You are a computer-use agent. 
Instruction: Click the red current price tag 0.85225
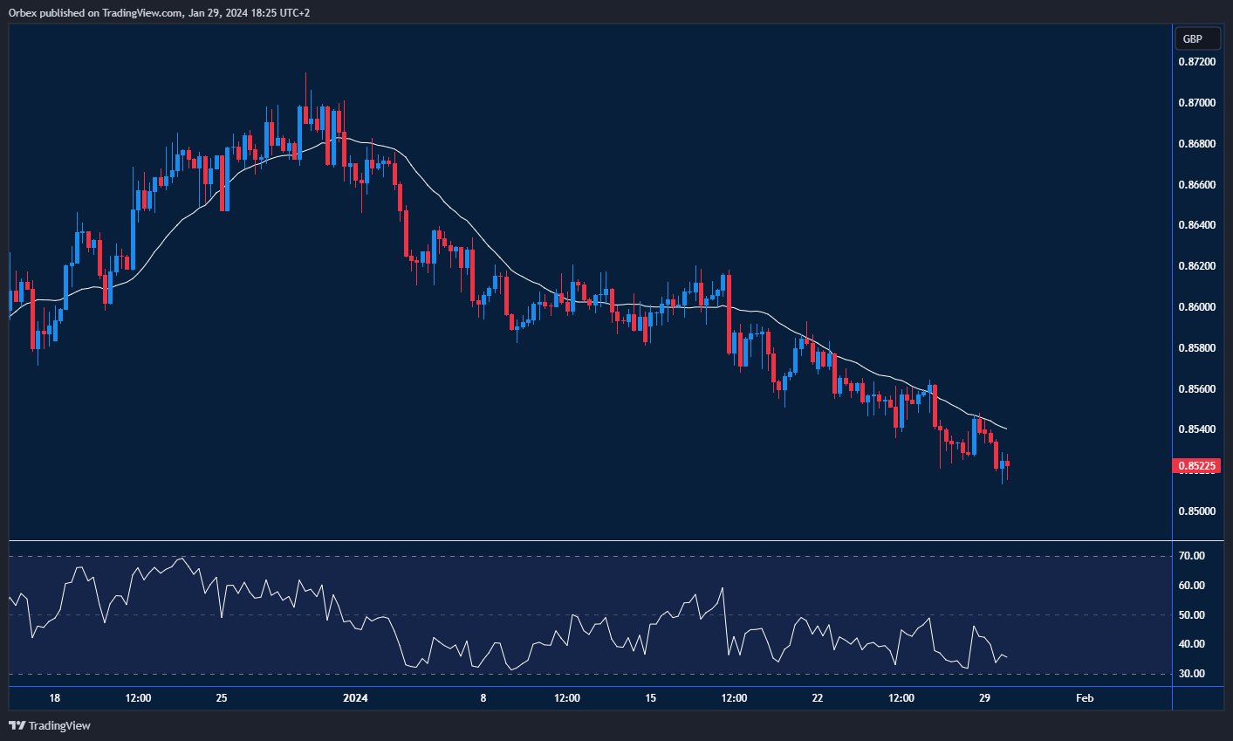1196,465
